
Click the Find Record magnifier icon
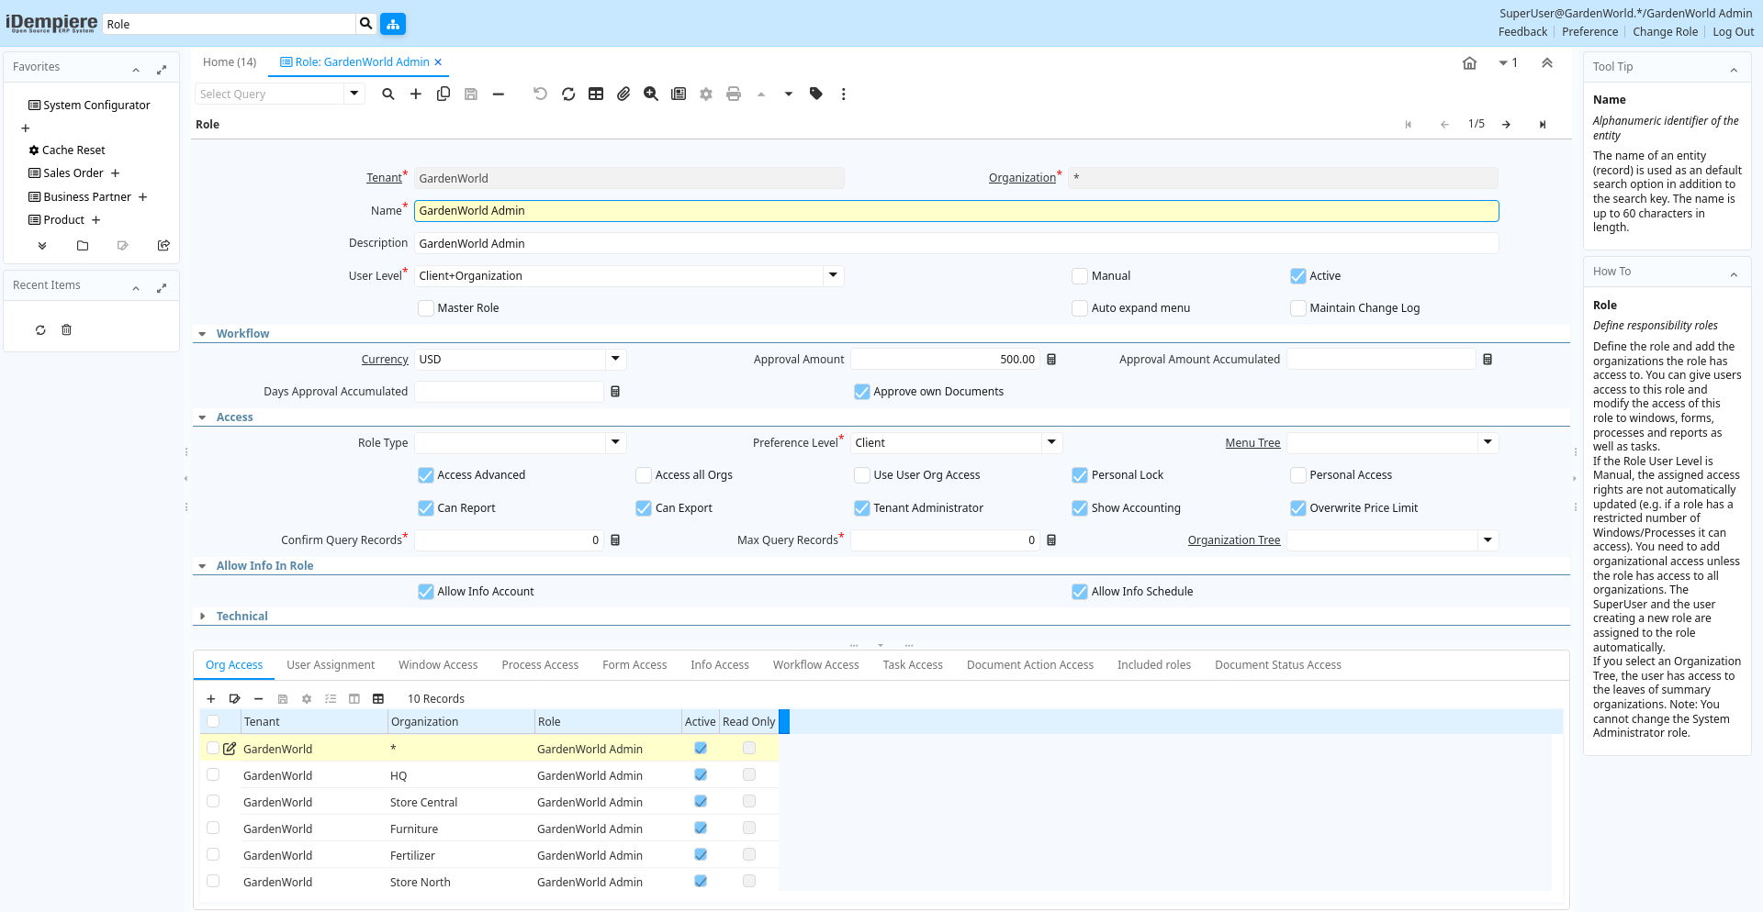coord(388,94)
